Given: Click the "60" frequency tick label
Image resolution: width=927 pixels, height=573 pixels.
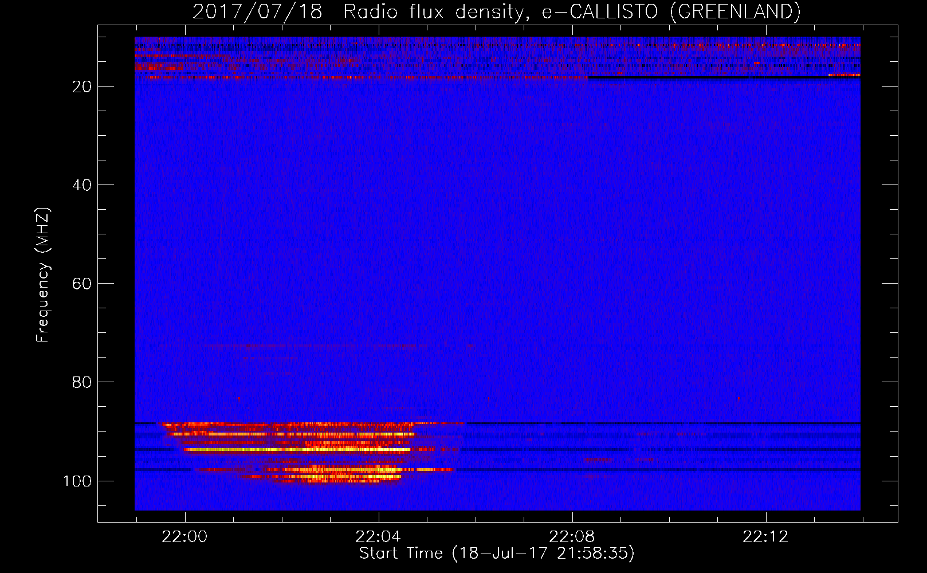Looking at the screenshot, I should 82,284.
